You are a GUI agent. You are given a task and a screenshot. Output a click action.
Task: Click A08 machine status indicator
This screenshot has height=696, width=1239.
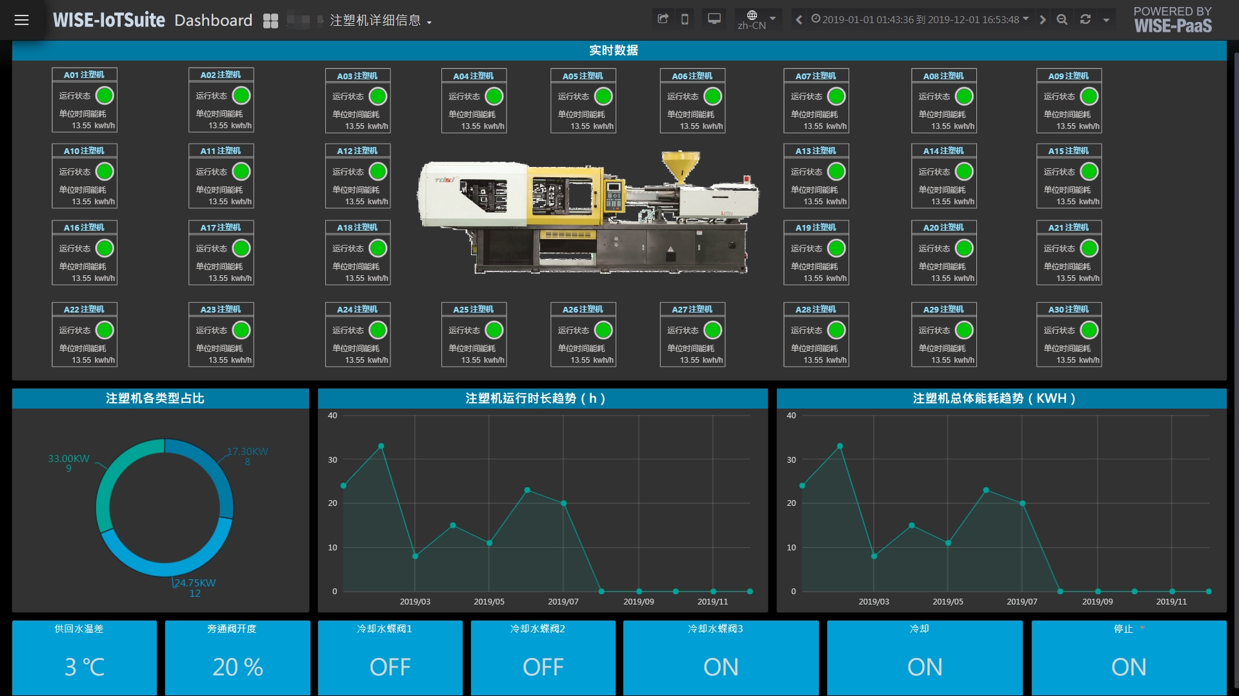point(964,96)
